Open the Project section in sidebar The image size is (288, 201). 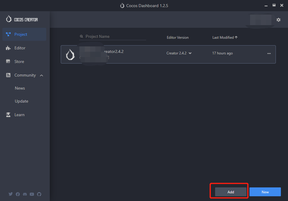24,34
